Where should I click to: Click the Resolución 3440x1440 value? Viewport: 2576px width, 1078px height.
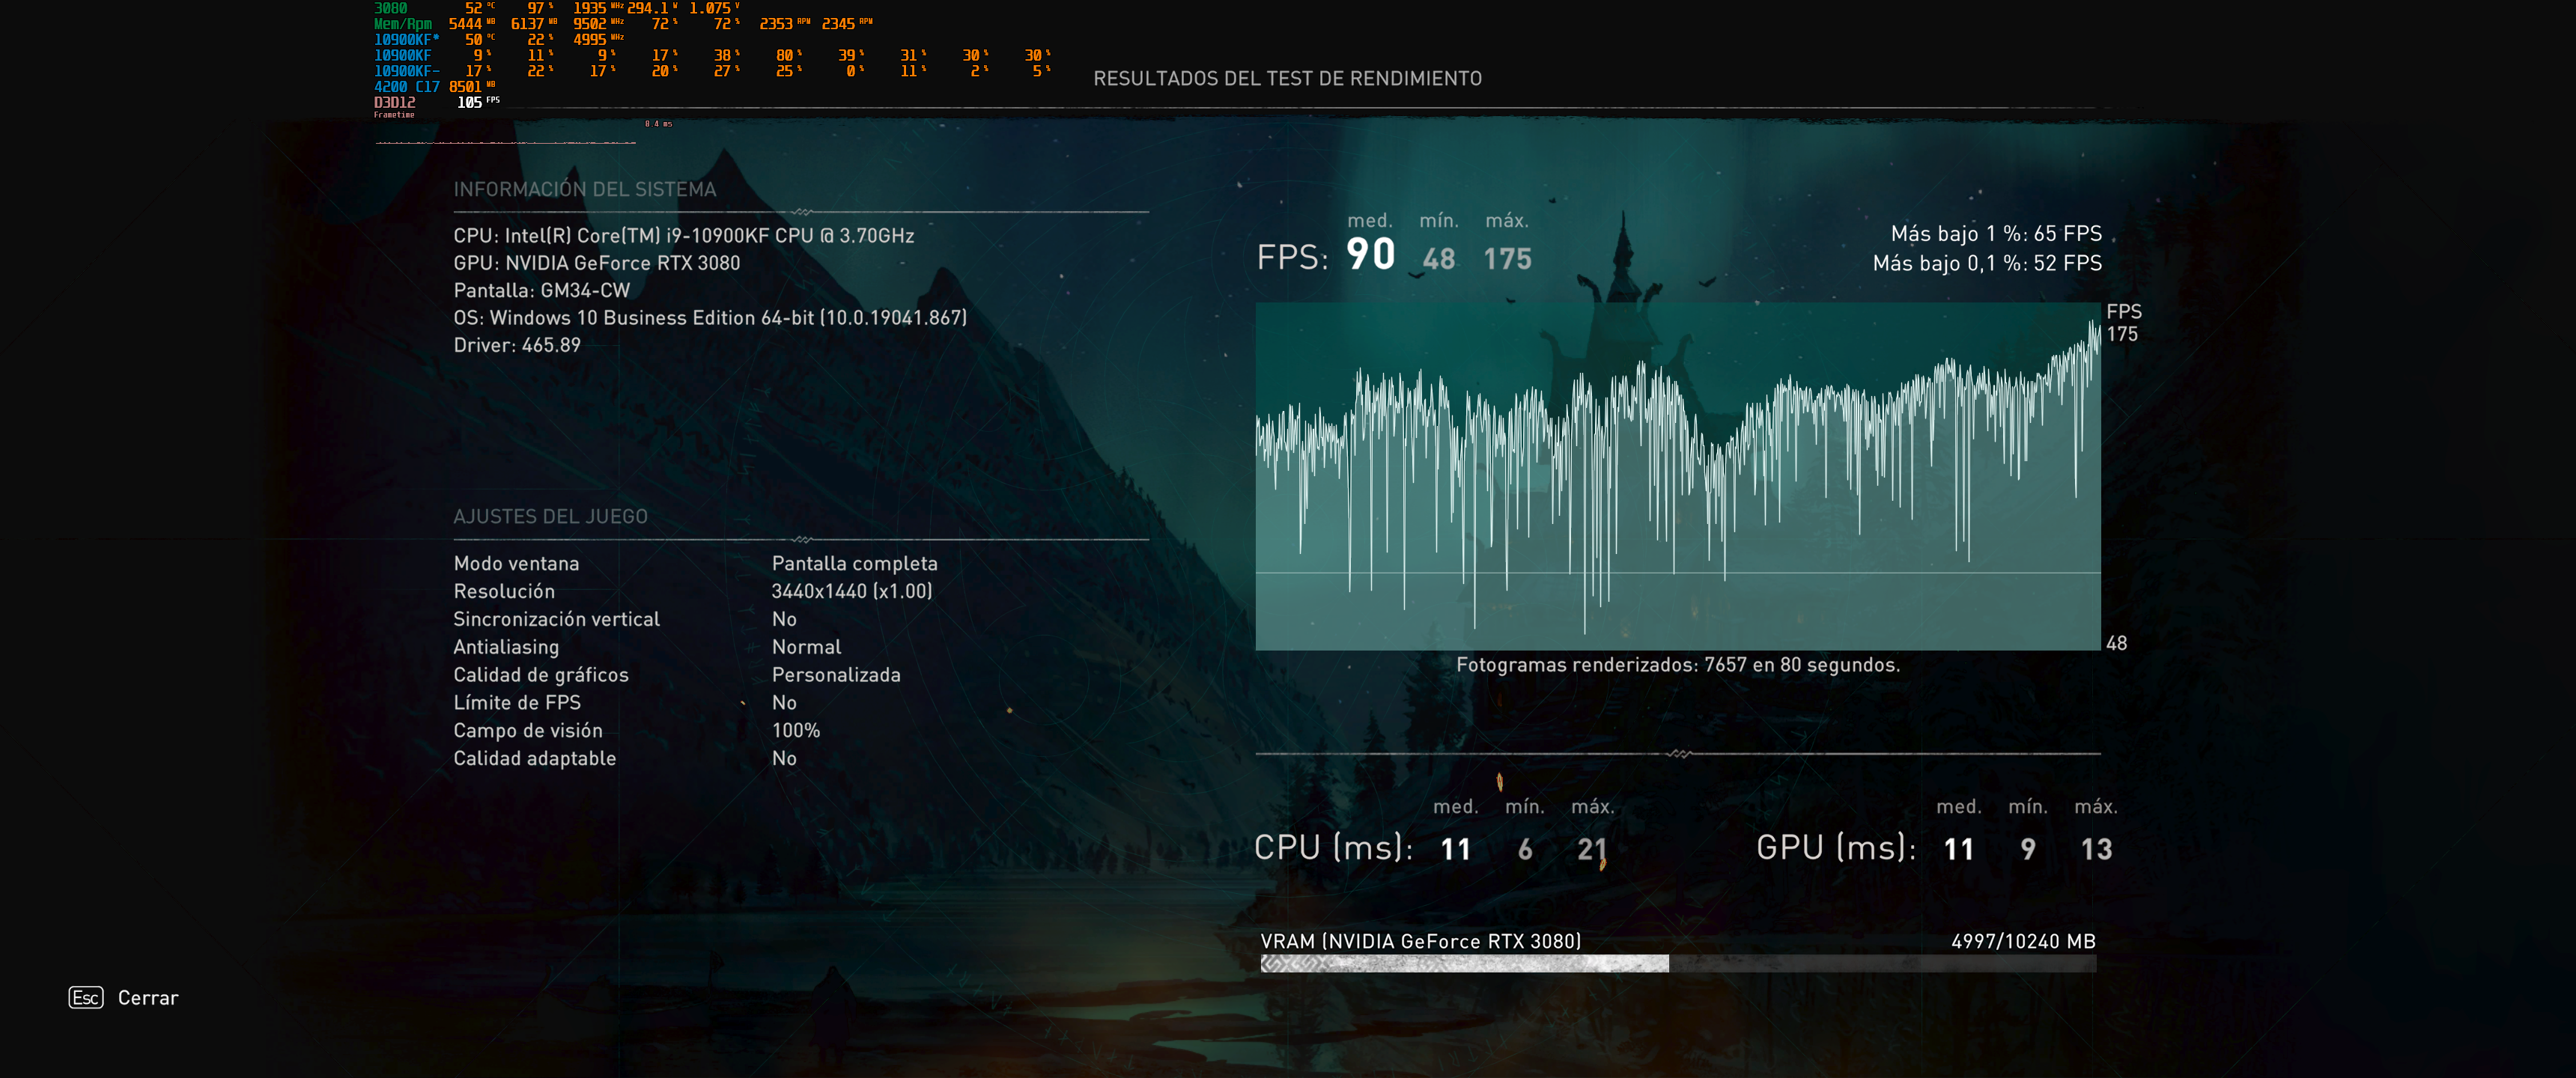point(851,591)
